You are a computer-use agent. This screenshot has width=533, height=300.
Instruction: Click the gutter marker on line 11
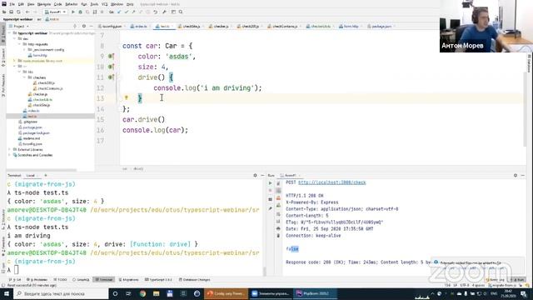[x=111, y=77]
